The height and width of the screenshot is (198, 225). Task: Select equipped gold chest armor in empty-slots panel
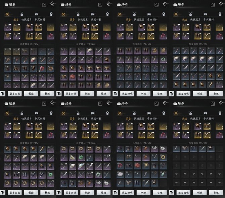coord(207,126)
